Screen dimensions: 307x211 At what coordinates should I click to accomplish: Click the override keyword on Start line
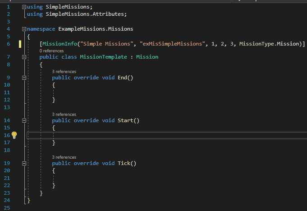(86, 120)
